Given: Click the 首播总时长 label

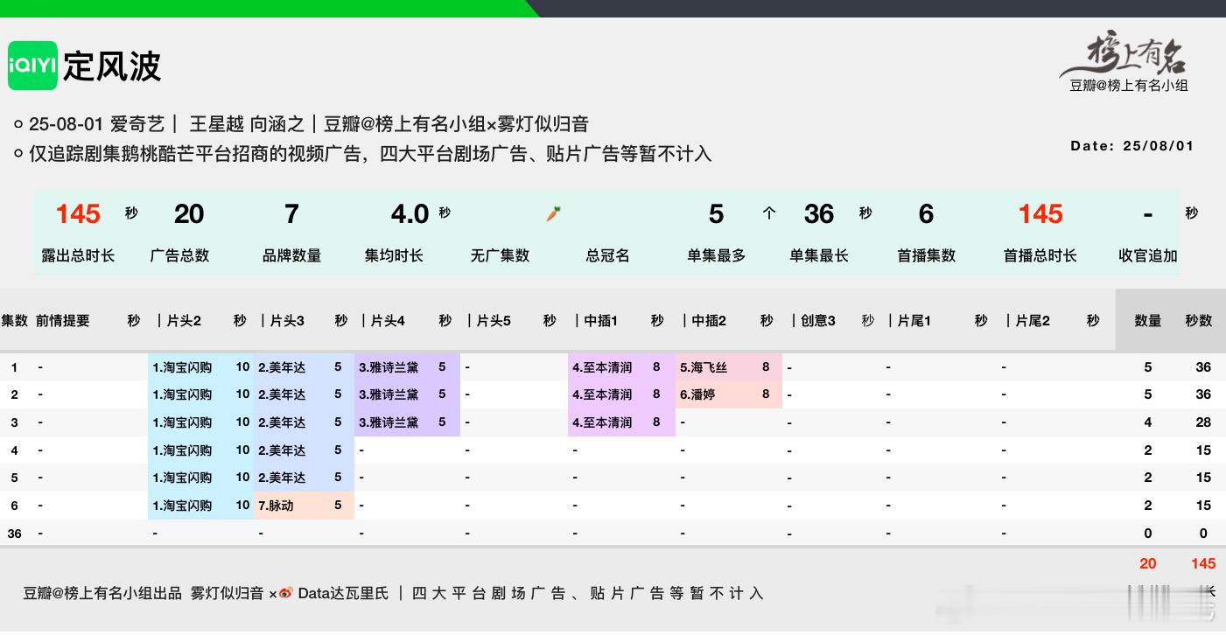Looking at the screenshot, I should click(1040, 255).
